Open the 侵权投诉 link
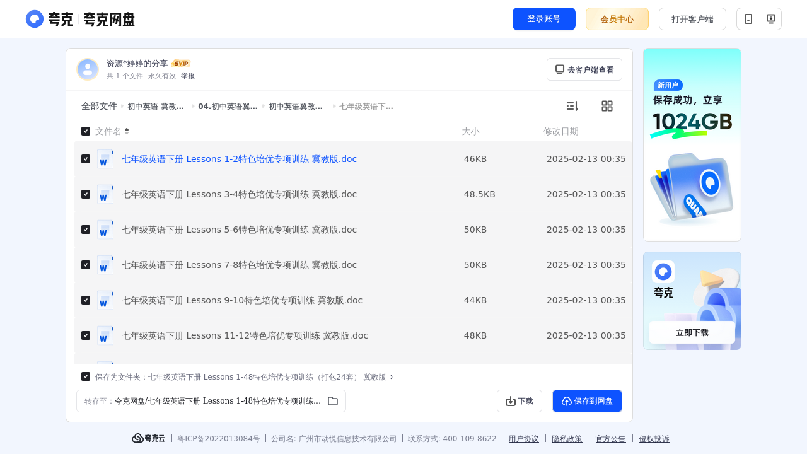 (654, 439)
